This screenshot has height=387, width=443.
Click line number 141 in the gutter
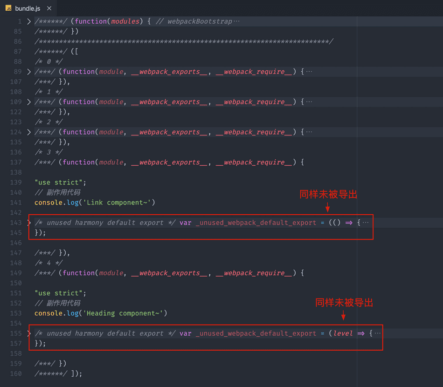[x=16, y=203]
